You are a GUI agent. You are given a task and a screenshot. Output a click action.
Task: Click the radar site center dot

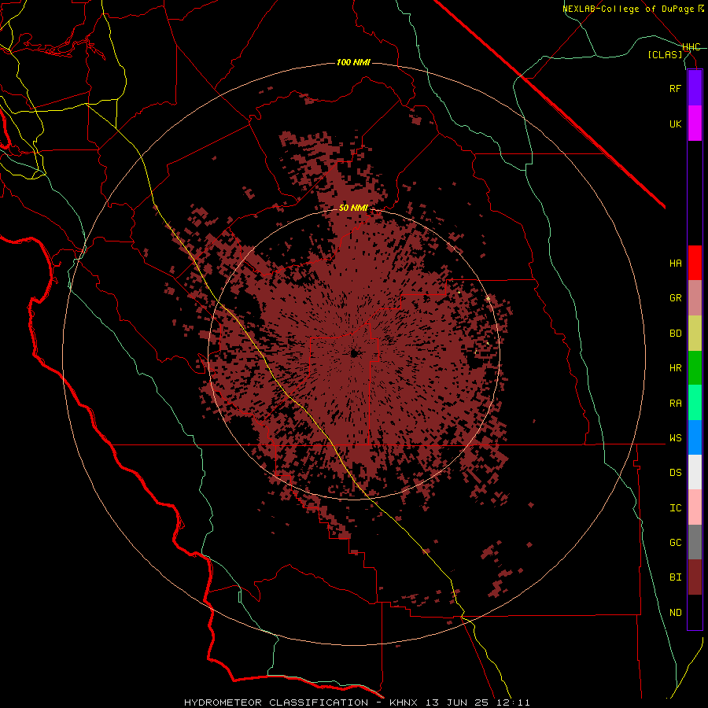[x=354, y=353]
